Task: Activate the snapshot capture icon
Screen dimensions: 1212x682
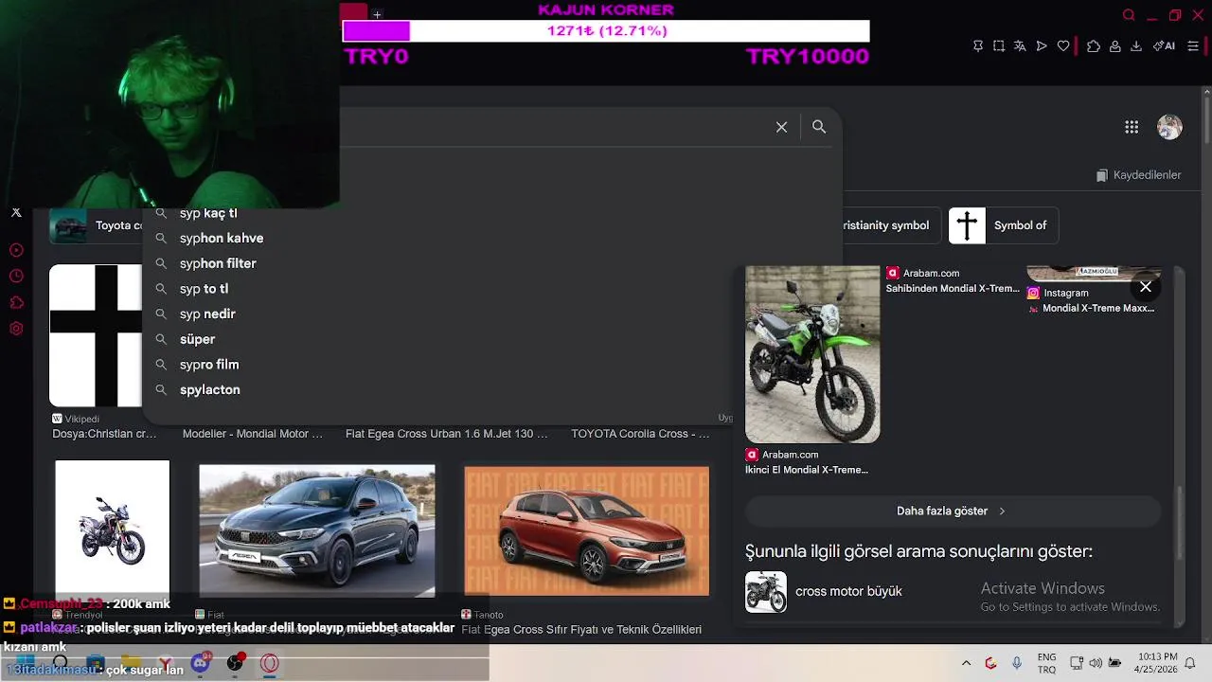Action: (999, 45)
